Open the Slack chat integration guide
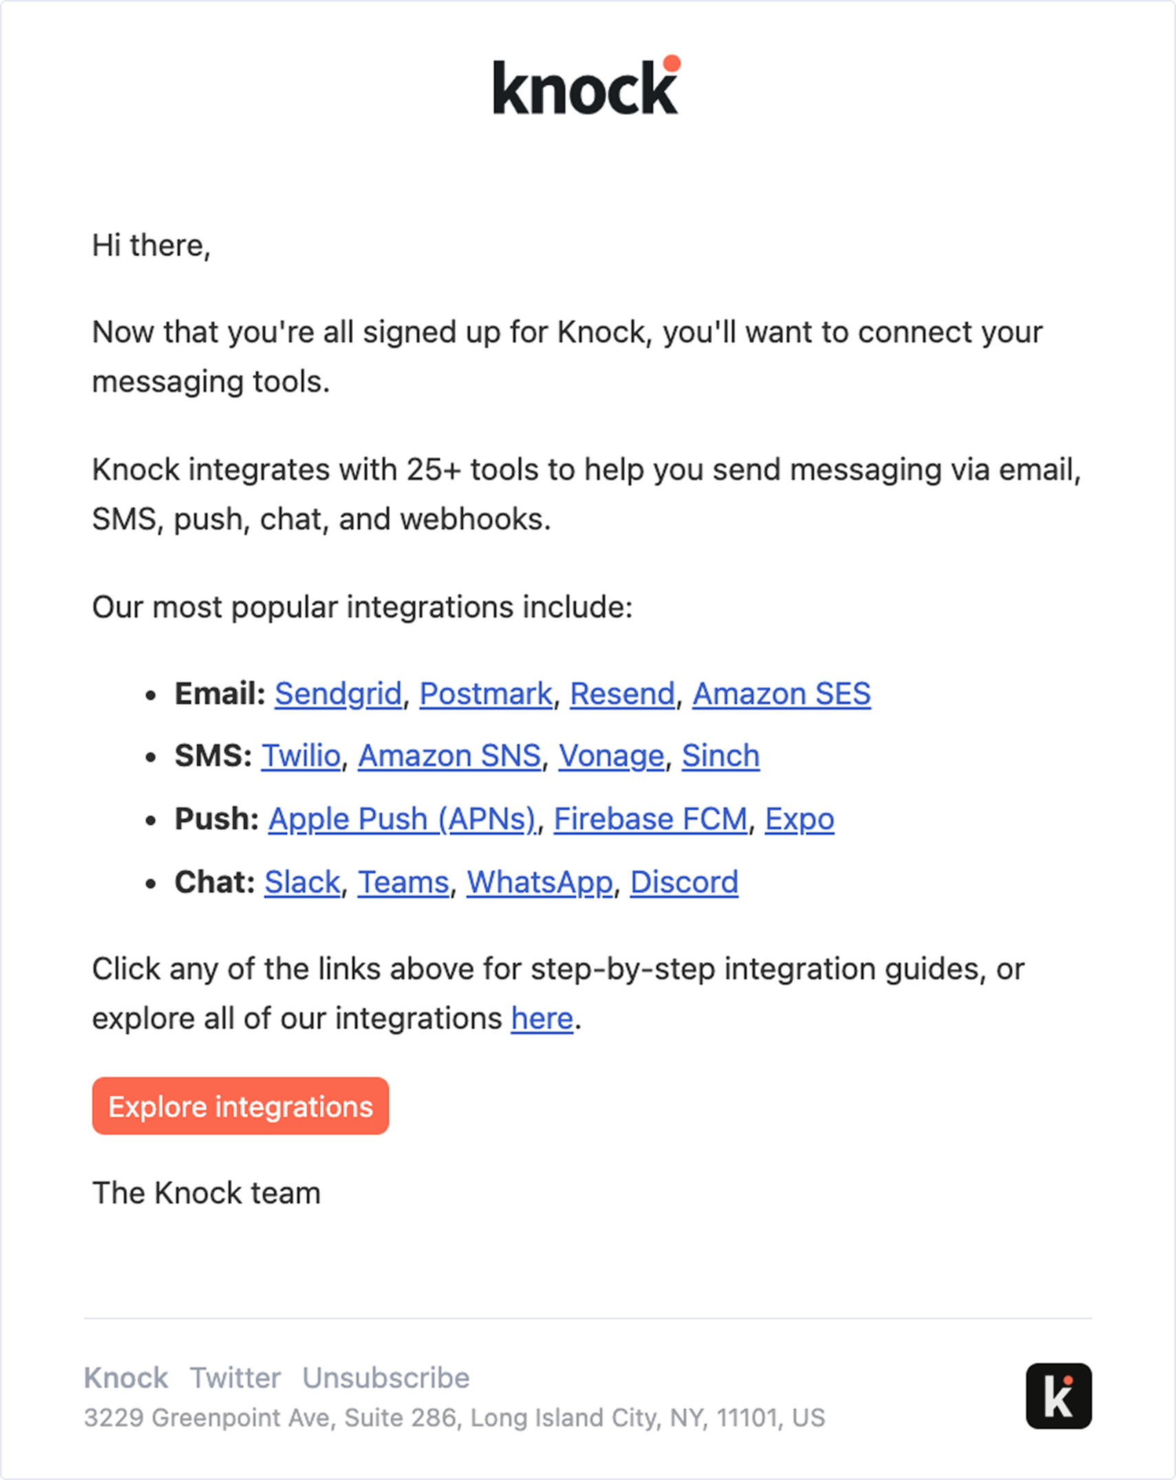Image resolution: width=1176 pixels, height=1480 pixels. [301, 882]
